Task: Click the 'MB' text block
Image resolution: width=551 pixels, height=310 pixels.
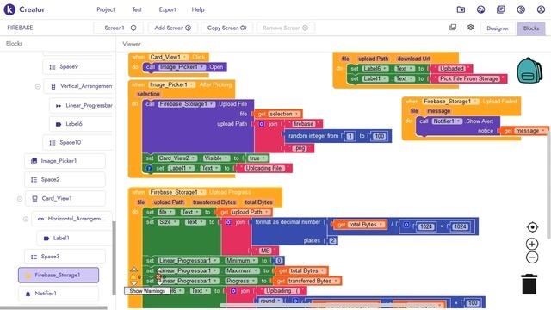Action: pyautogui.click(x=265, y=251)
